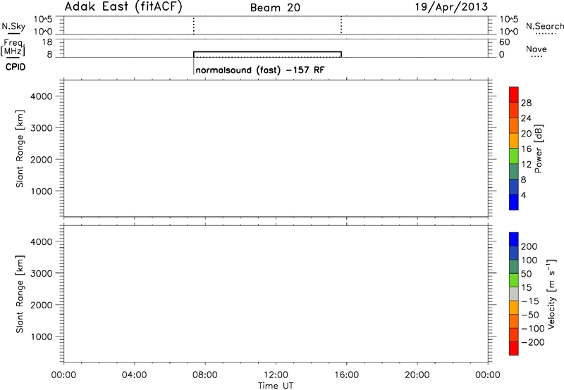Click the 'Freq. [MHz]' axis label
Screen dimensions: 564x390
coord(13,47)
